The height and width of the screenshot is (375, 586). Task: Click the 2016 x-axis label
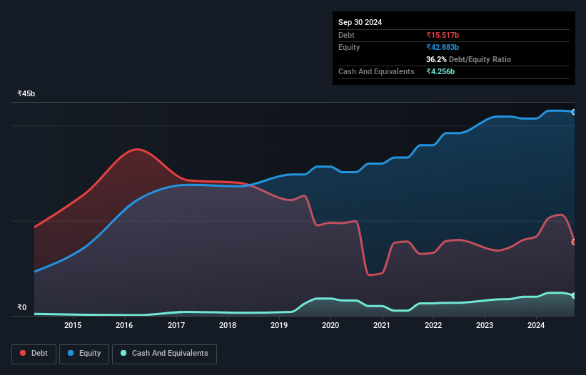point(124,325)
